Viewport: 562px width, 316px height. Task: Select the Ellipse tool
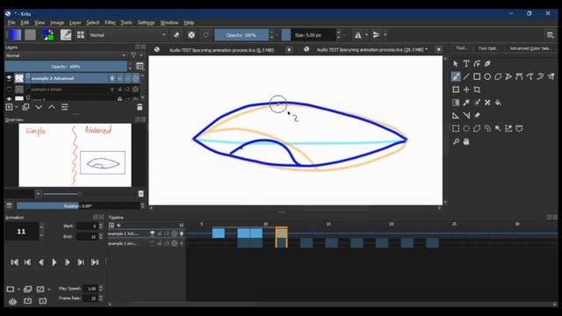point(487,76)
